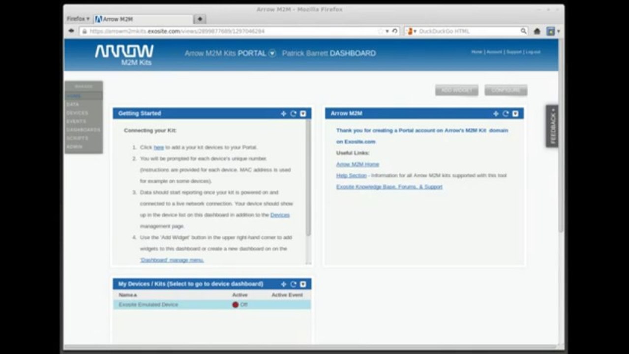Click the Support link in the top header
This screenshot has width=629, height=354.
click(513, 52)
